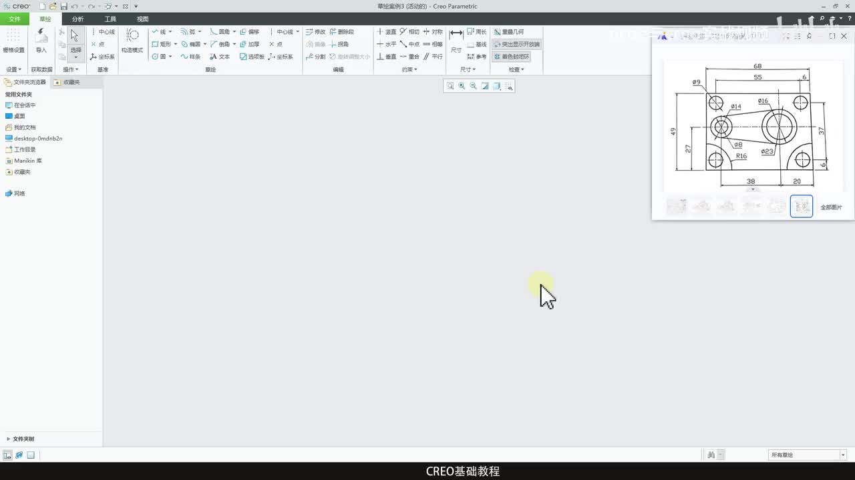The image size is (855, 480).
Task: Click the Dimension (尺寸) tool
Action: tap(456, 40)
